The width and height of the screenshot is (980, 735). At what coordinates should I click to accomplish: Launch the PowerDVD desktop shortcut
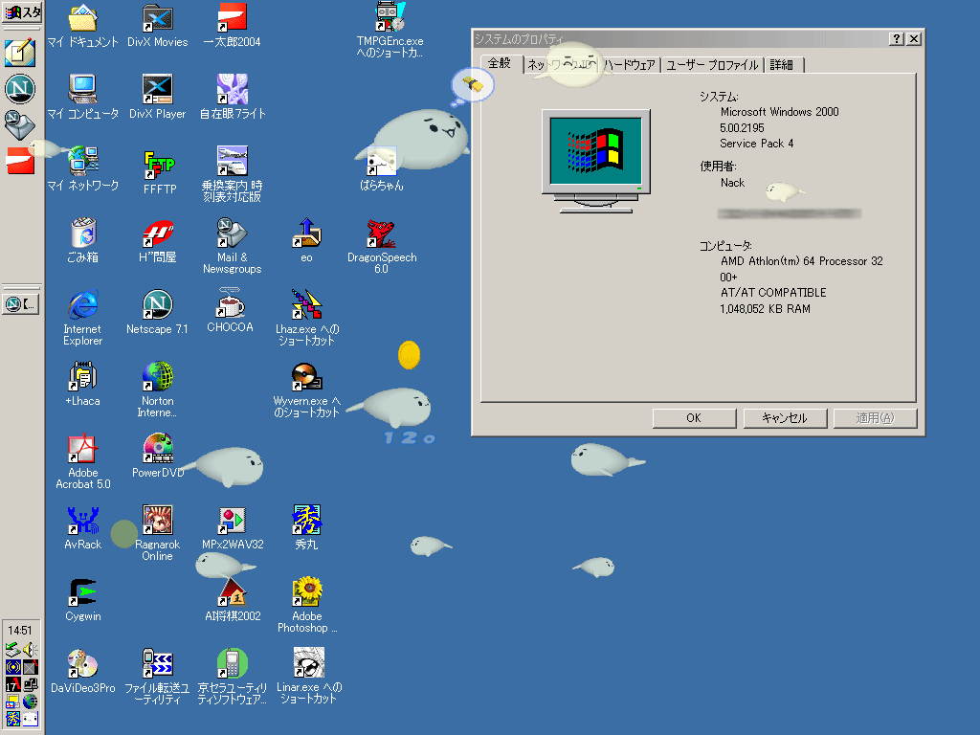pos(158,457)
